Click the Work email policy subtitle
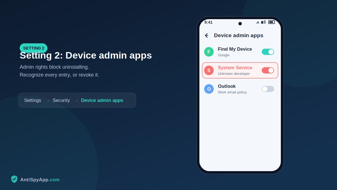 pos(232,92)
